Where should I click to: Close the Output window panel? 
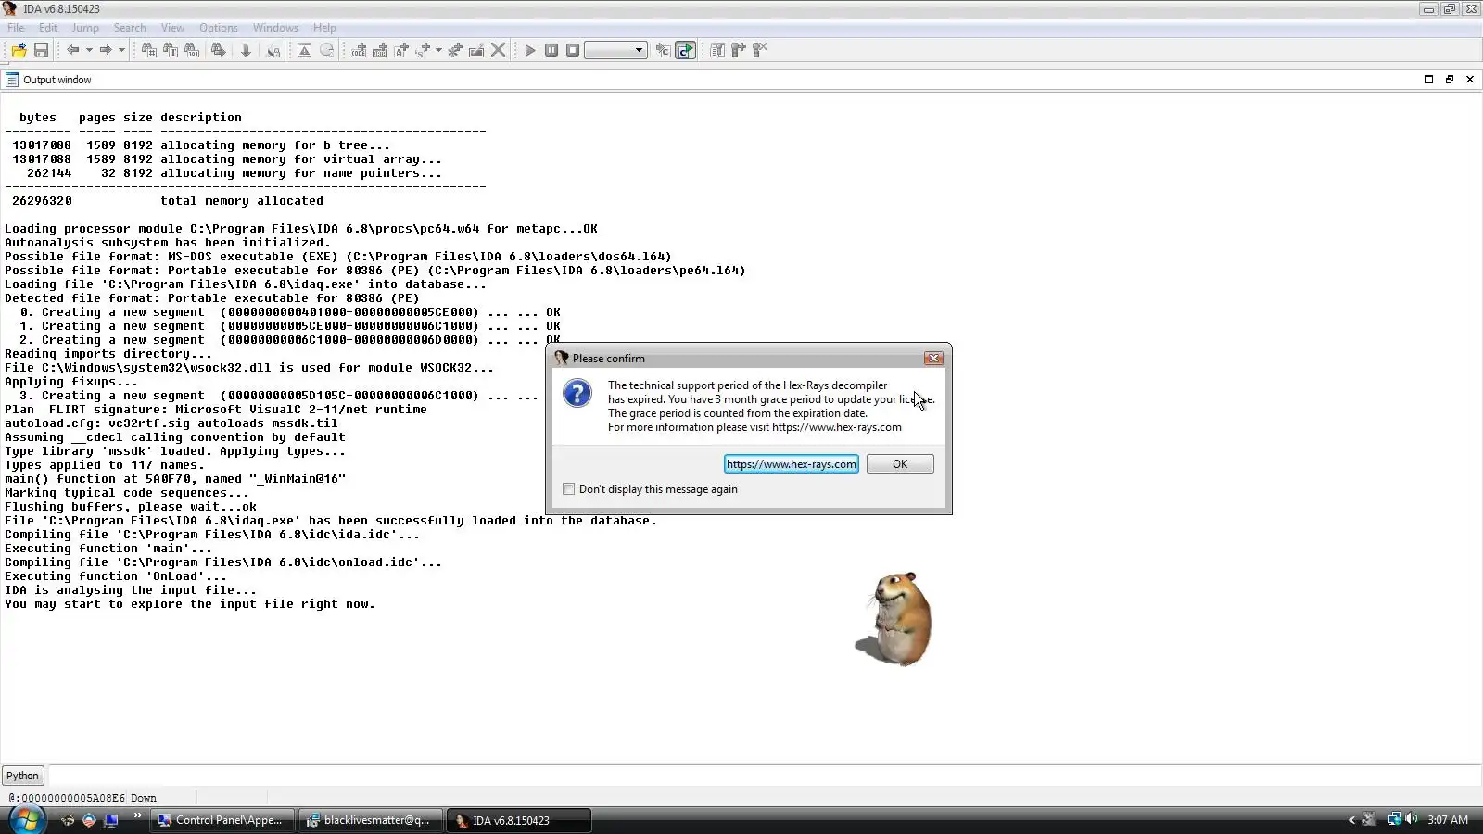tap(1470, 80)
